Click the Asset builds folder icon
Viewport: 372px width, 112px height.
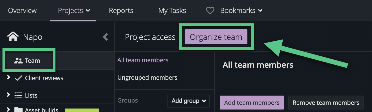pos(18,110)
